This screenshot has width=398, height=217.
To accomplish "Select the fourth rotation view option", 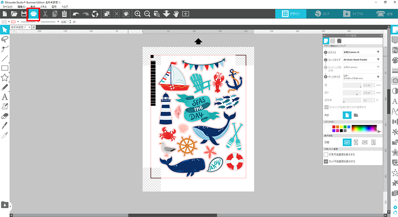I will pos(374,142).
